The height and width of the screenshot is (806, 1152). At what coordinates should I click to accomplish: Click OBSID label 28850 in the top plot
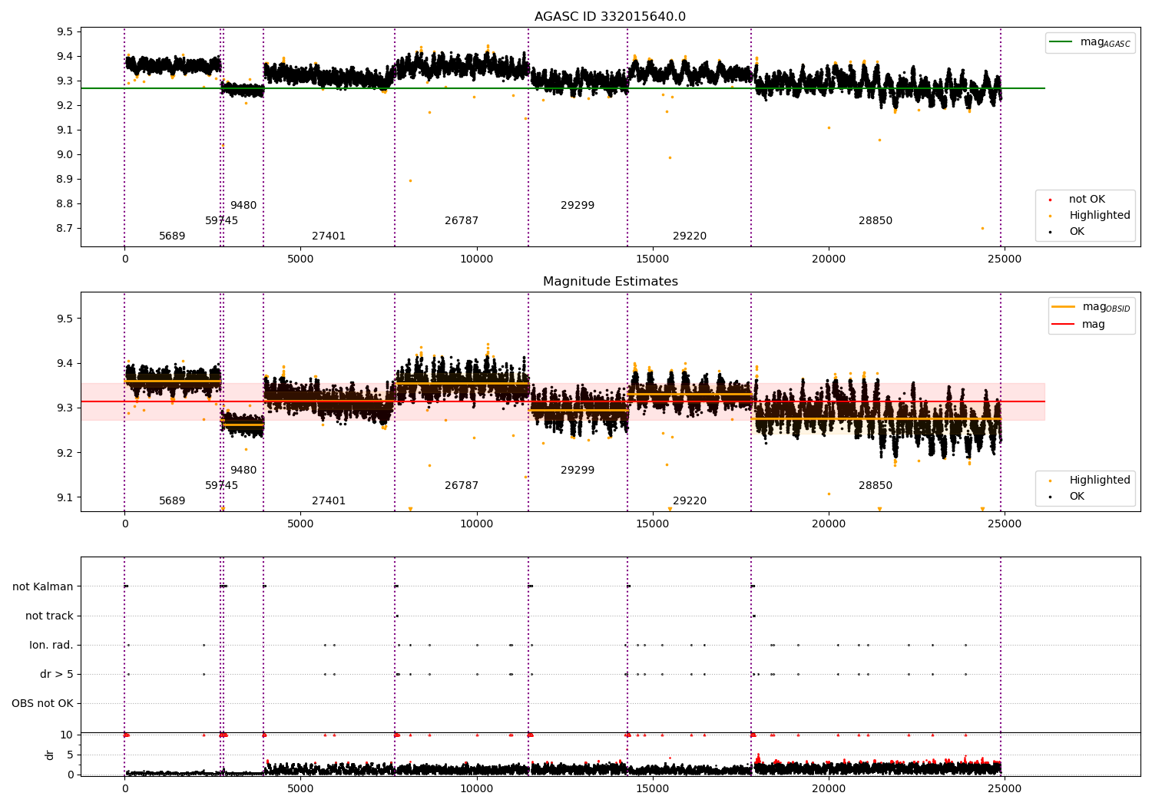click(x=876, y=221)
